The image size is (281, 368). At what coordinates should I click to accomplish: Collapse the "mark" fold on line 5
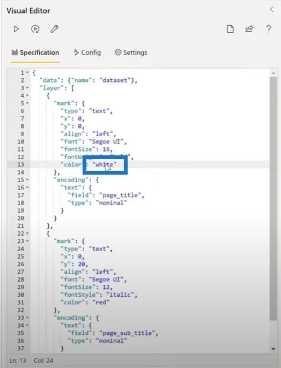coord(27,103)
